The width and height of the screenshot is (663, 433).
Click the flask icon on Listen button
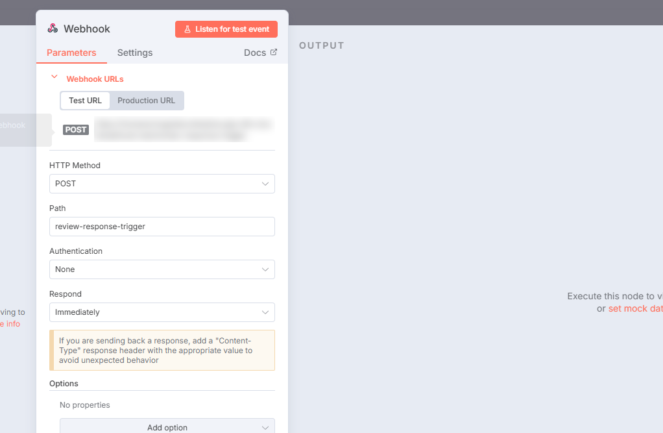[187, 29]
